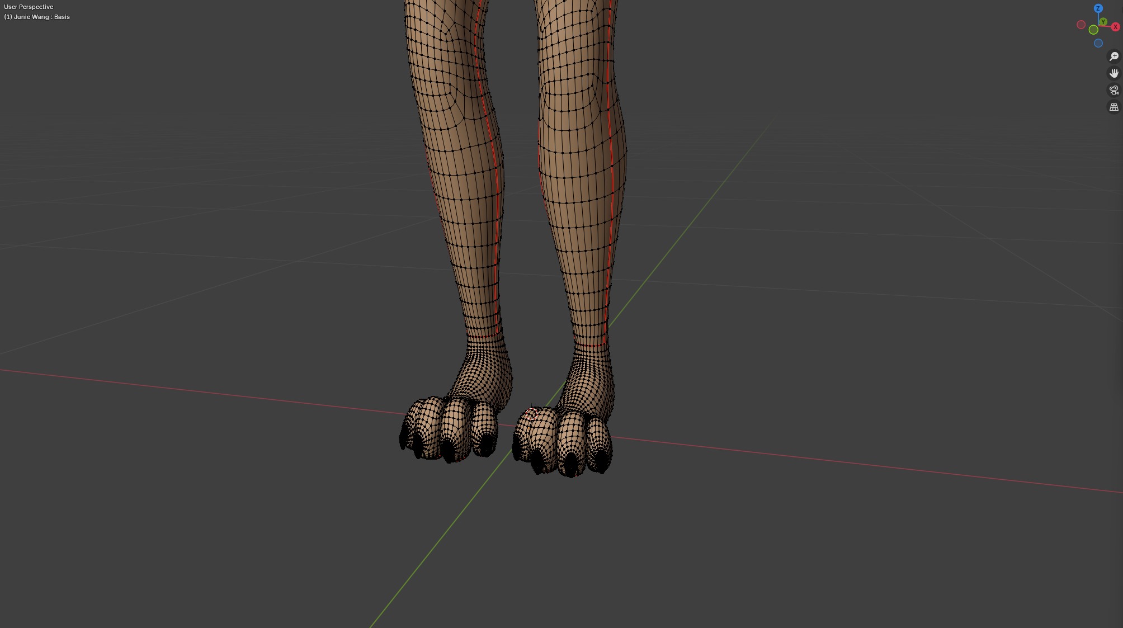Click the 3D cursor on the paw
The image size is (1123, 628).
click(531, 414)
